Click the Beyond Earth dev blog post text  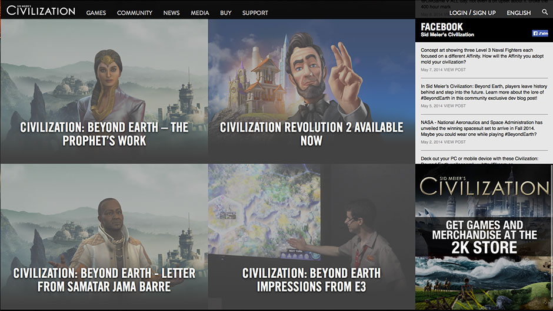[484, 92]
